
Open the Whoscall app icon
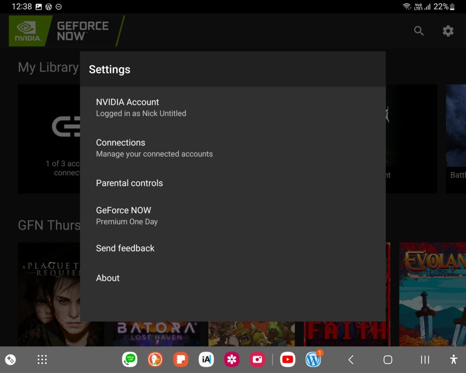point(130,360)
